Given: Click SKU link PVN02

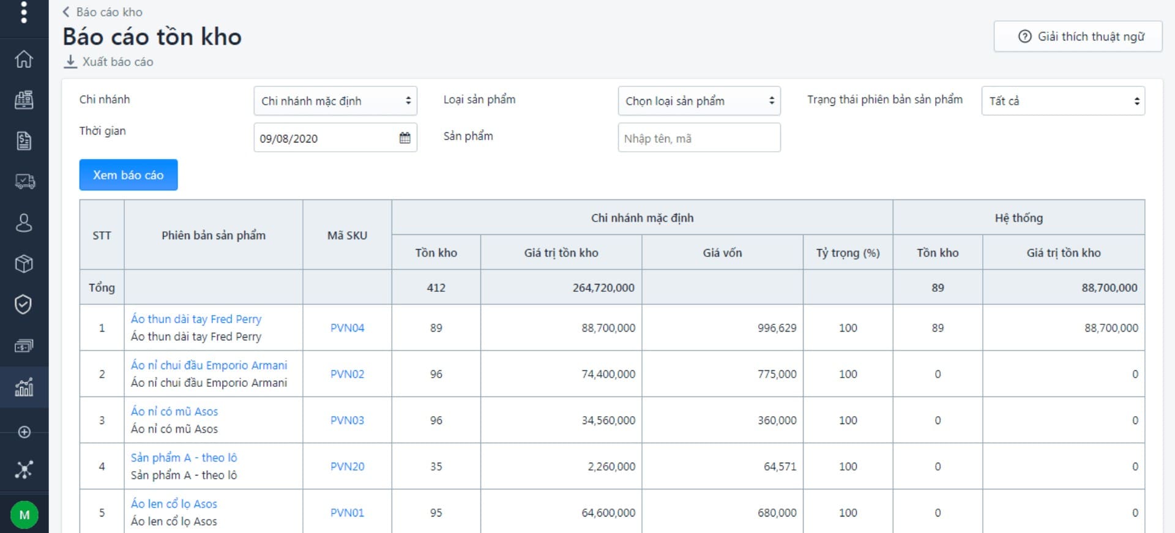Looking at the screenshot, I should pos(347,374).
